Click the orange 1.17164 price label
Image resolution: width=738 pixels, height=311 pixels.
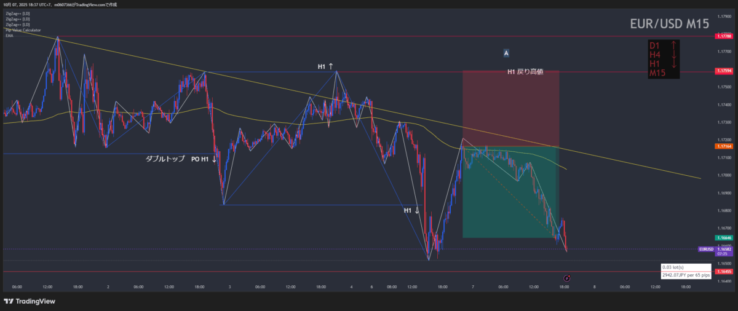pyautogui.click(x=723, y=146)
